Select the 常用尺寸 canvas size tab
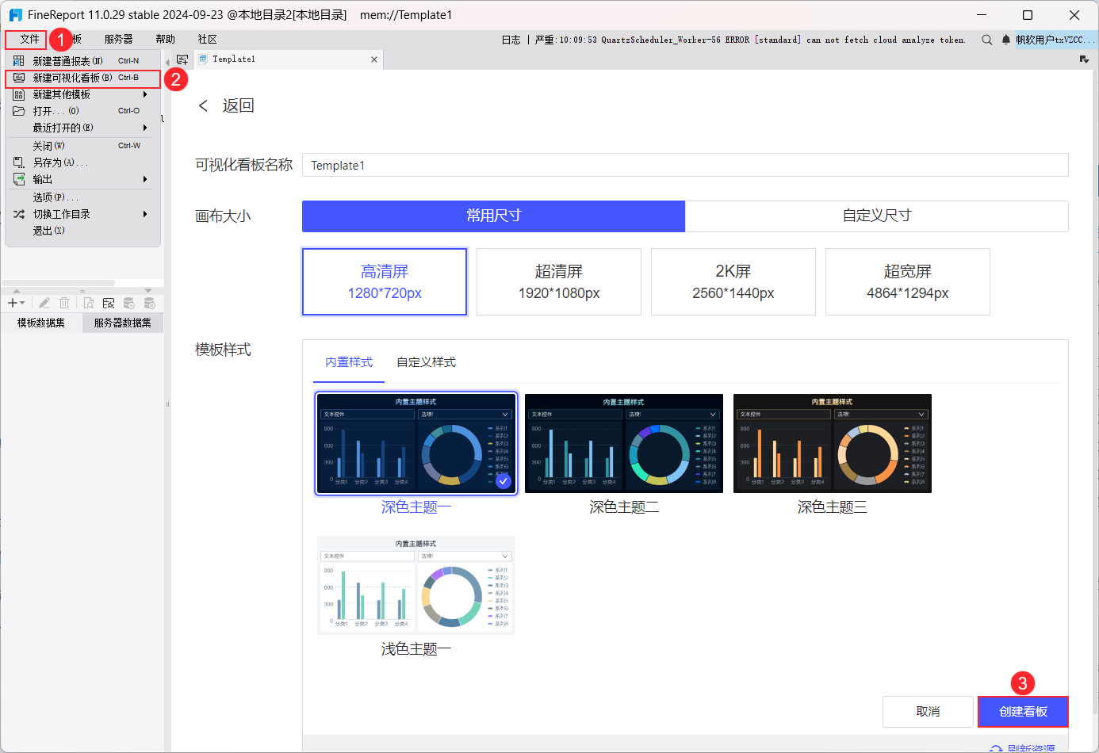The width and height of the screenshot is (1099, 753). pos(493,216)
